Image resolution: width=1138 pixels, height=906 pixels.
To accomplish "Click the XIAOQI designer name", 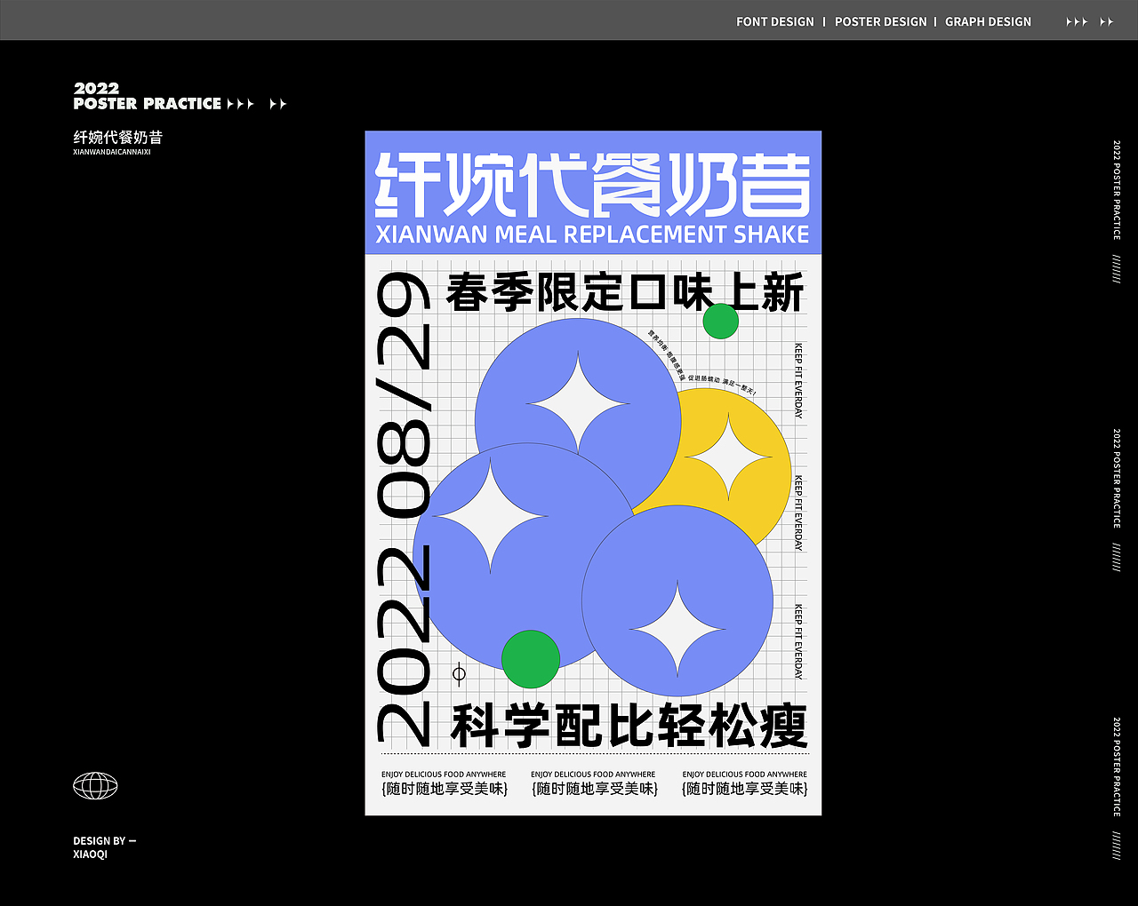I will 90,854.
